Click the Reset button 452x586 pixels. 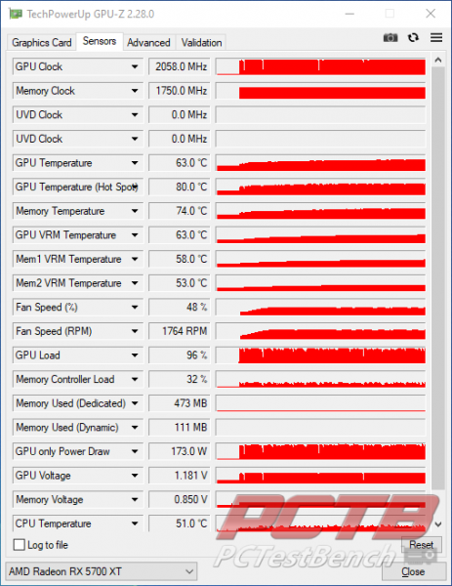[422, 545]
